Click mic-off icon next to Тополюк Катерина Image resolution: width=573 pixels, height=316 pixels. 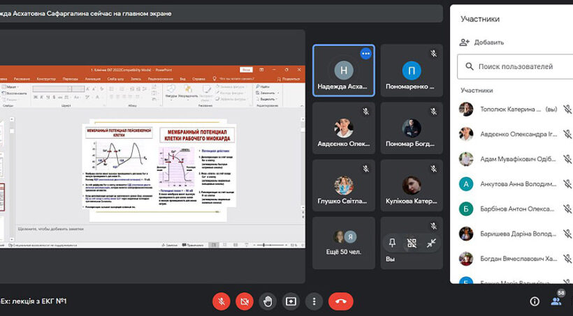point(567,109)
